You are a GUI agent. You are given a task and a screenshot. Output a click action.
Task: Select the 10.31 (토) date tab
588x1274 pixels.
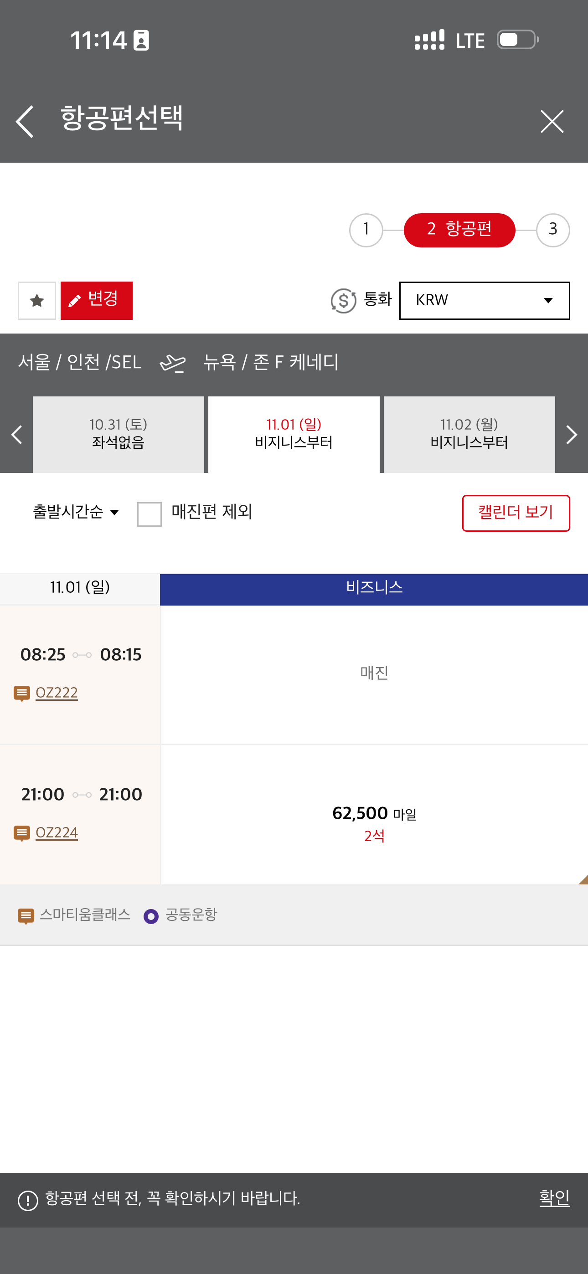coord(119,435)
